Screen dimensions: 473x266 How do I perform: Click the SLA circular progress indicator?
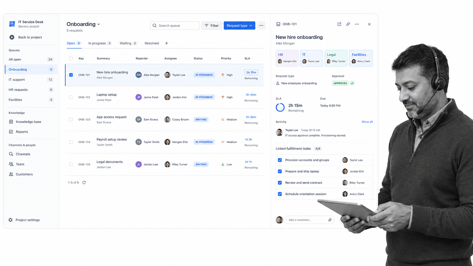[280, 107]
